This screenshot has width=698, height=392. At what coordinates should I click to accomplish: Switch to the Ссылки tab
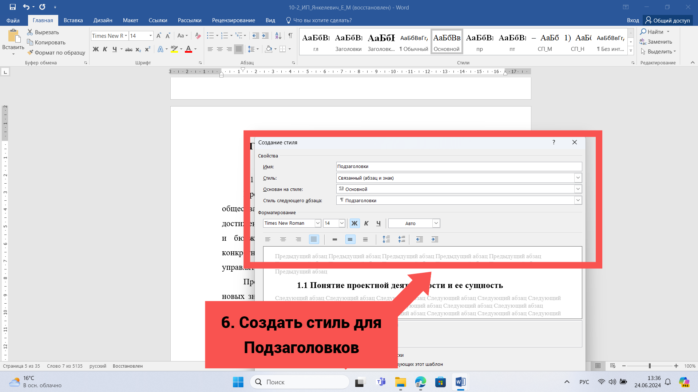(158, 20)
